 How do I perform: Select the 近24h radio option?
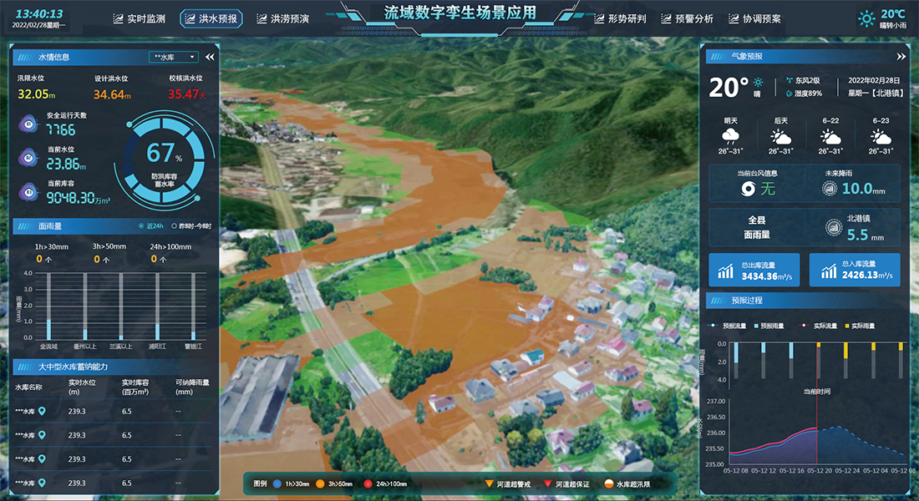point(141,226)
